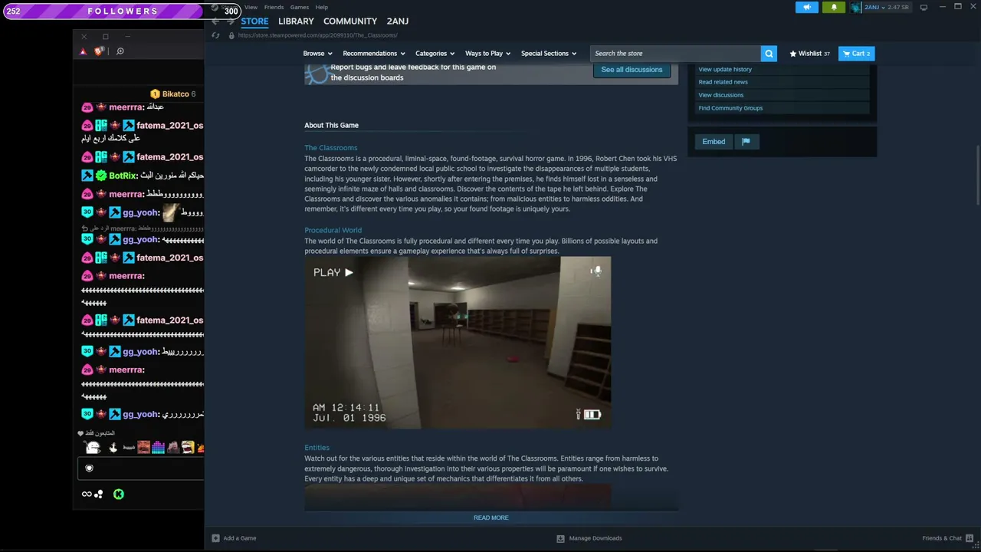Click the chat message input box
This screenshot has height=552, width=981.
coord(141,468)
